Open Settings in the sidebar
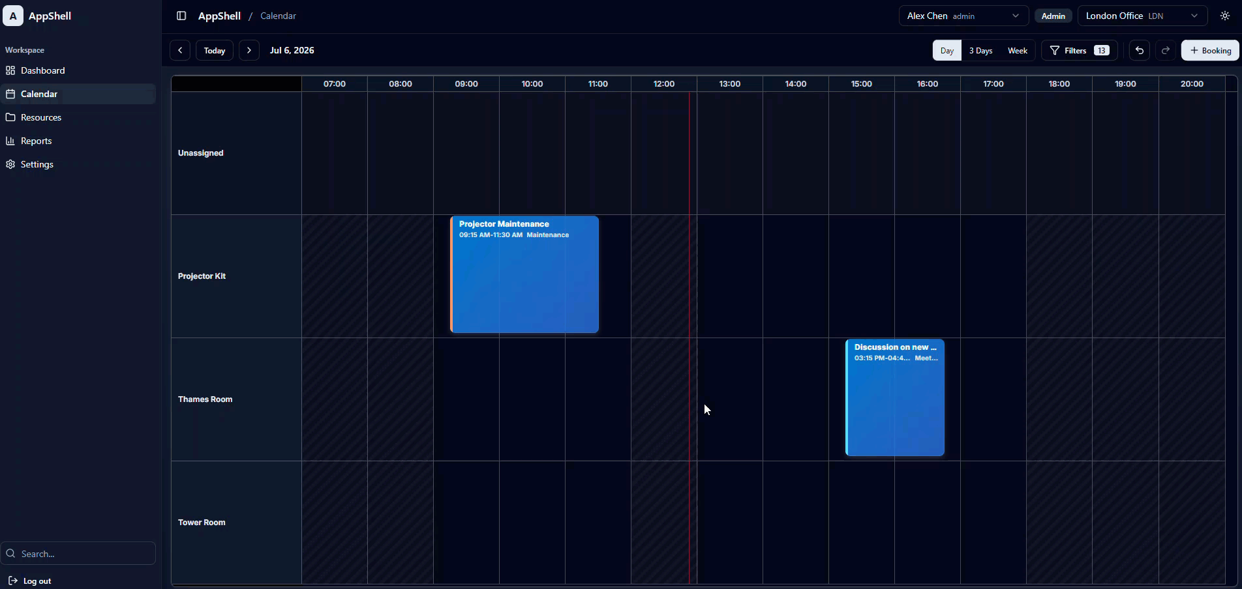Viewport: 1242px width, 589px height. pos(78,164)
